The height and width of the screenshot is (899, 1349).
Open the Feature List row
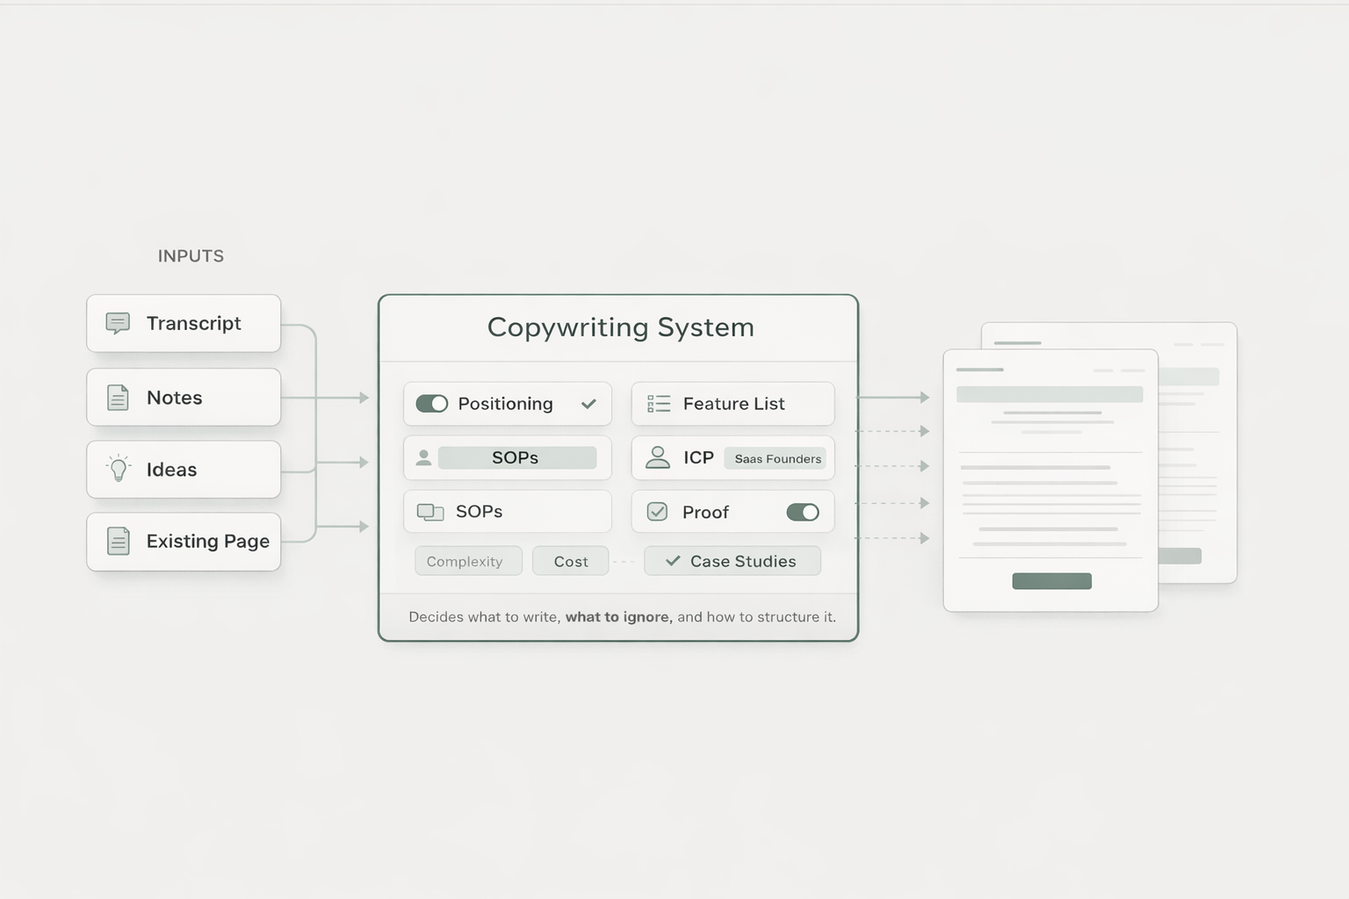(x=732, y=404)
